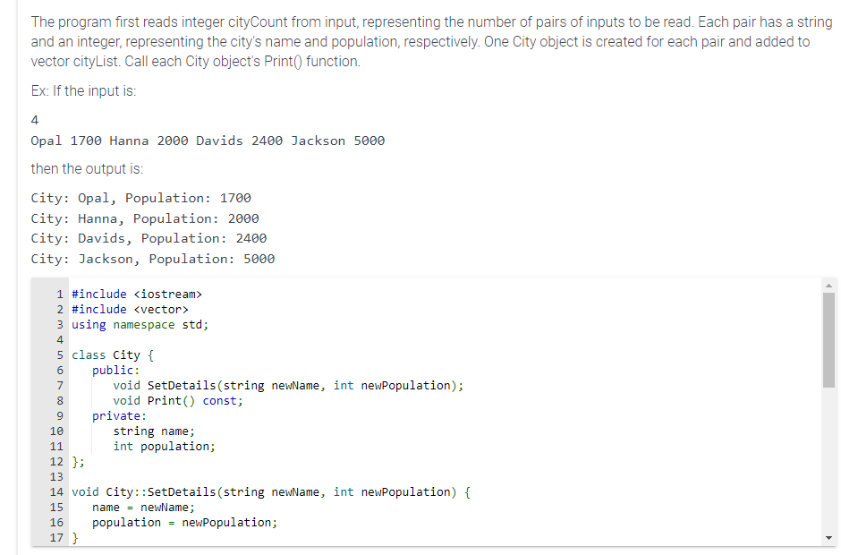Click the scrollbar up arrow in code editor
The width and height of the screenshot is (841, 555).
(828, 286)
